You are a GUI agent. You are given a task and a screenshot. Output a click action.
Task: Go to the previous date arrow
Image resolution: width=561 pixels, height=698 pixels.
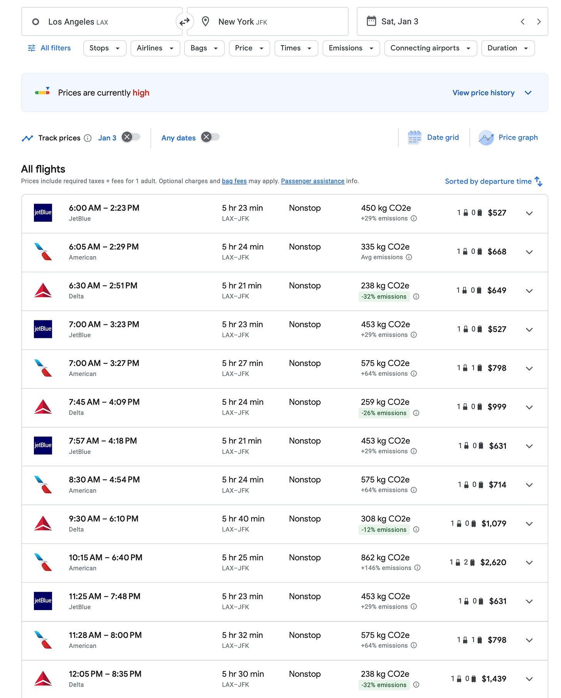(522, 22)
